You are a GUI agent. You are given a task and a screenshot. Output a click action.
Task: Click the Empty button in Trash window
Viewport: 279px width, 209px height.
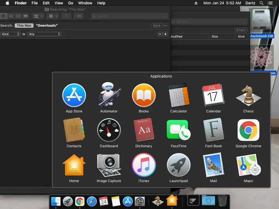tap(241, 30)
